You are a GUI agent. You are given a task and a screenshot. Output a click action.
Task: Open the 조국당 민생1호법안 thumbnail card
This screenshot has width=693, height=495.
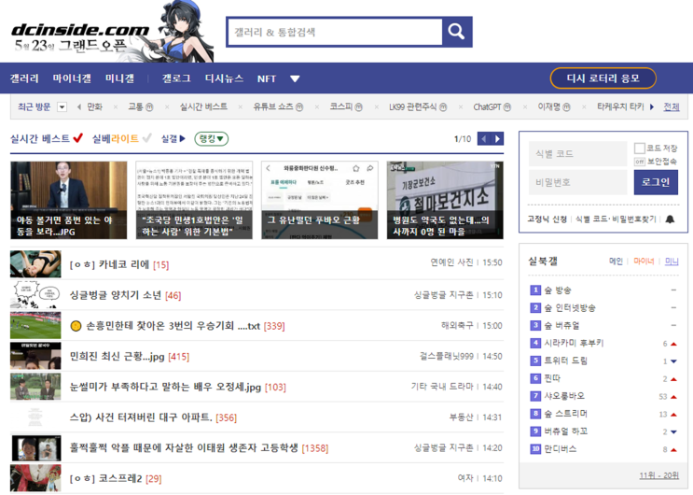(194, 200)
